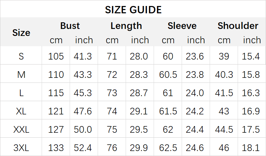Select the Size column header
Viewport: 266px width, 156px height.
21,33
